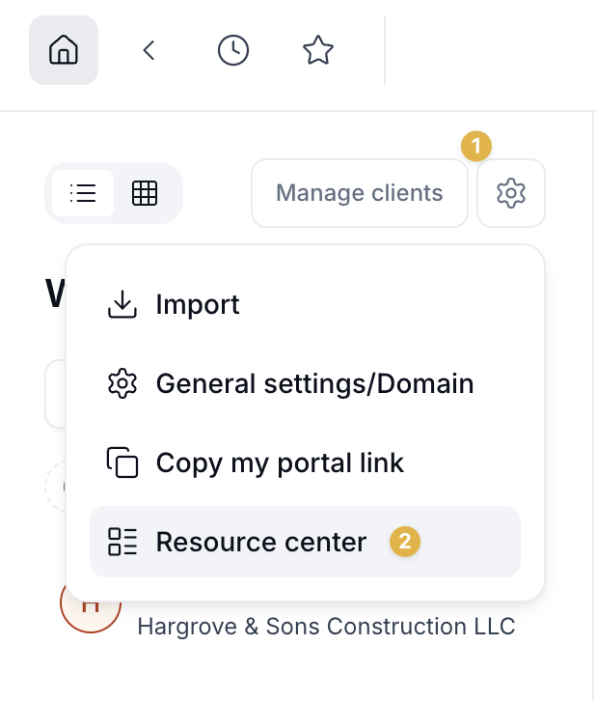The width and height of the screenshot is (596, 701).
Task: Click the copy icon for portal link
Action: [x=122, y=463]
